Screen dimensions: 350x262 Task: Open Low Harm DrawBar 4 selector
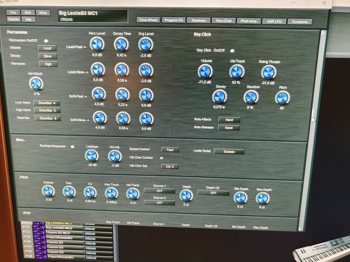pyautogui.click(x=47, y=103)
